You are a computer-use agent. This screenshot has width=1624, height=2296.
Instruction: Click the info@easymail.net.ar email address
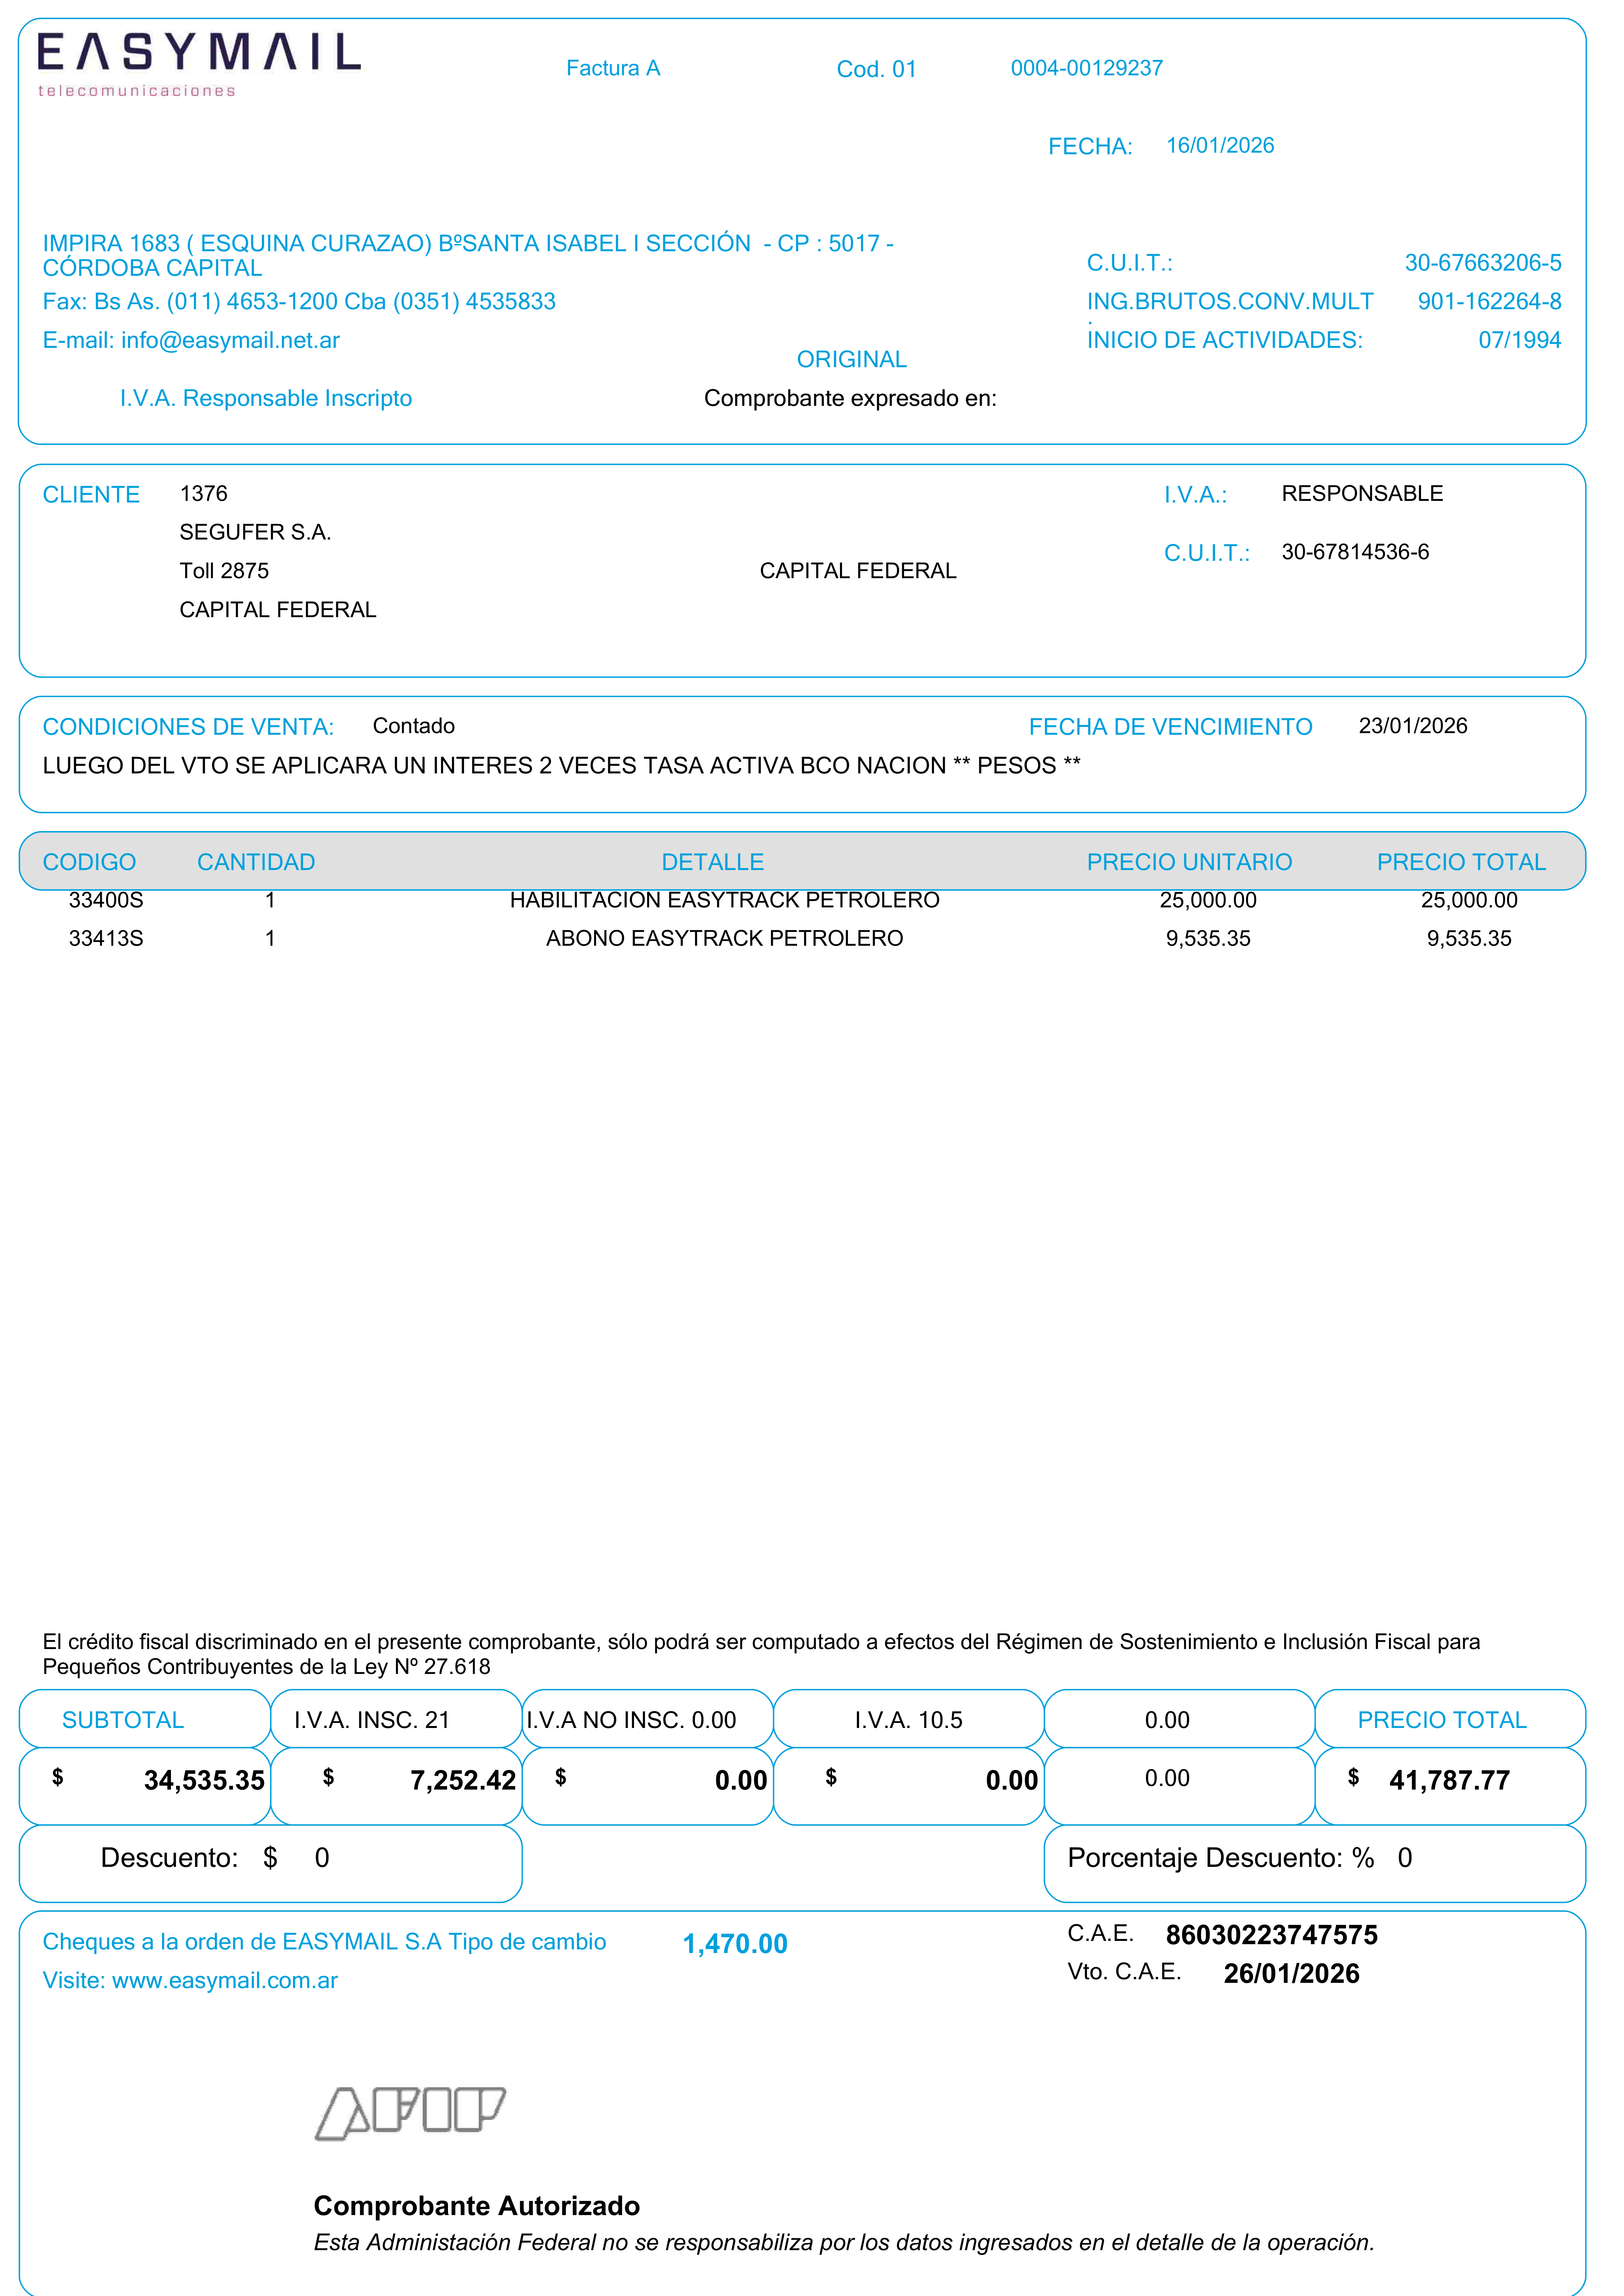pos(230,340)
